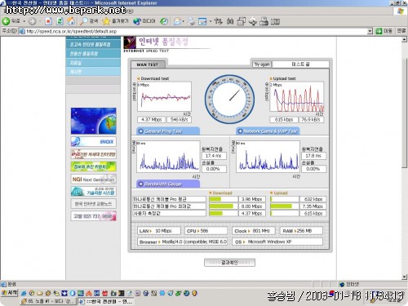Select second blue sidebar menu item
Screen dimensions: 408x306
pos(93,54)
